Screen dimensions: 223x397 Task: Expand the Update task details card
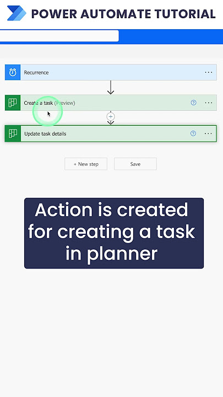111,133
